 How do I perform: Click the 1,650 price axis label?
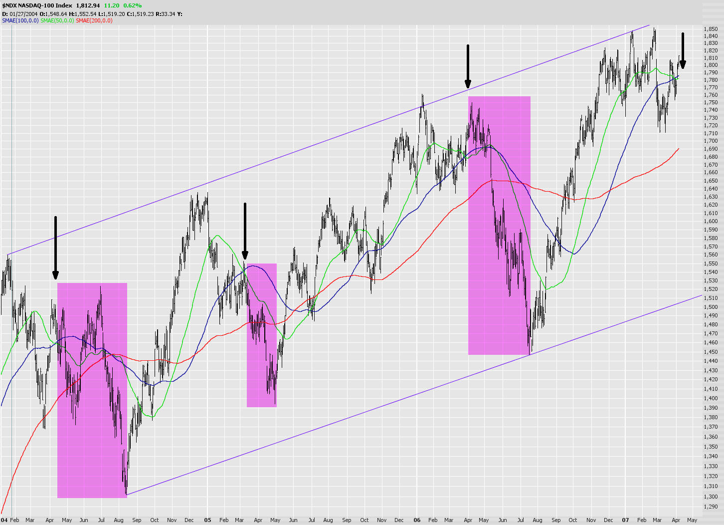pos(711,181)
